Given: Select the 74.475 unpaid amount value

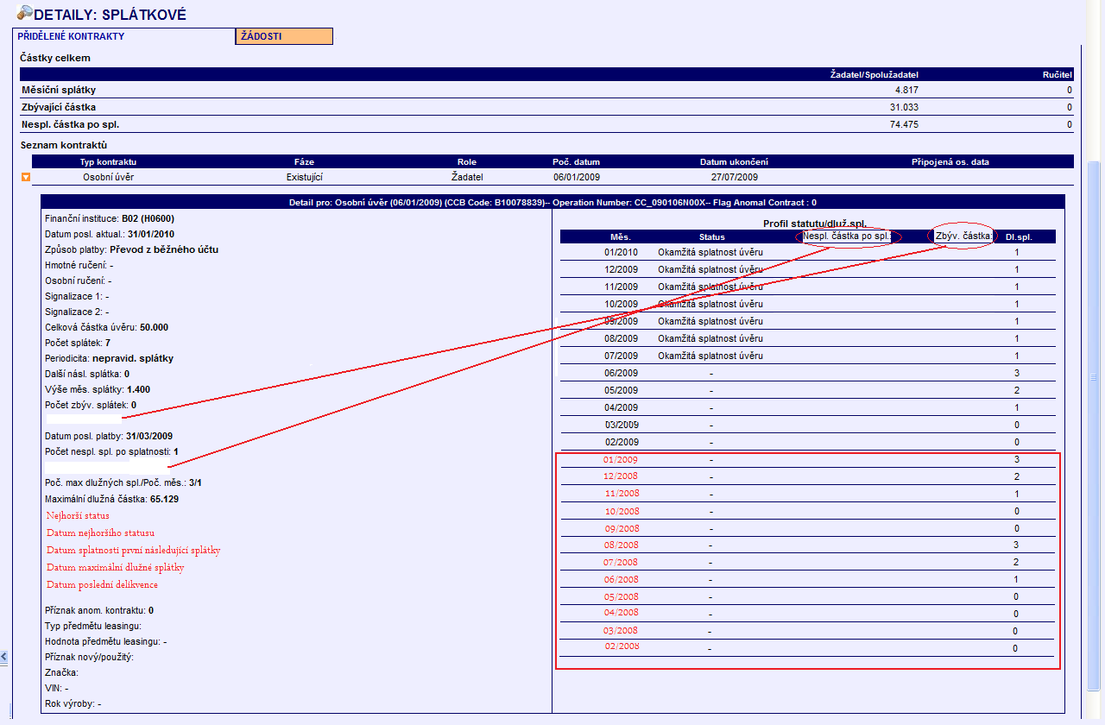Looking at the screenshot, I should click(904, 124).
